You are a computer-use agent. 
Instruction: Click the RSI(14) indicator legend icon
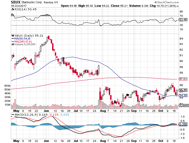click(x=12, y=9)
